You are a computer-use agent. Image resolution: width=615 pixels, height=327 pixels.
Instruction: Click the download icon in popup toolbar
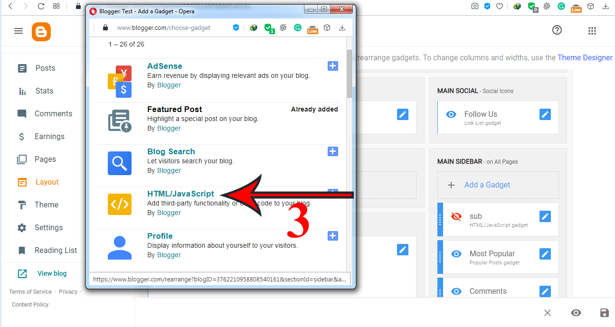click(x=342, y=28)
